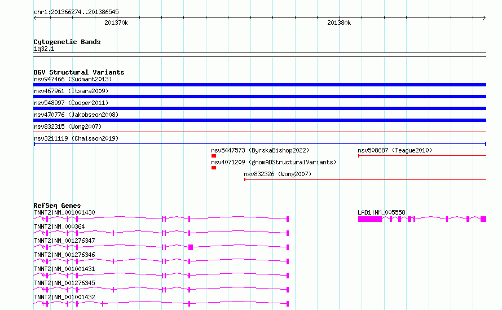502x310 pixels.
Task: Open the nsv832315 (Wong2007) label
Action: click(68, 126)
